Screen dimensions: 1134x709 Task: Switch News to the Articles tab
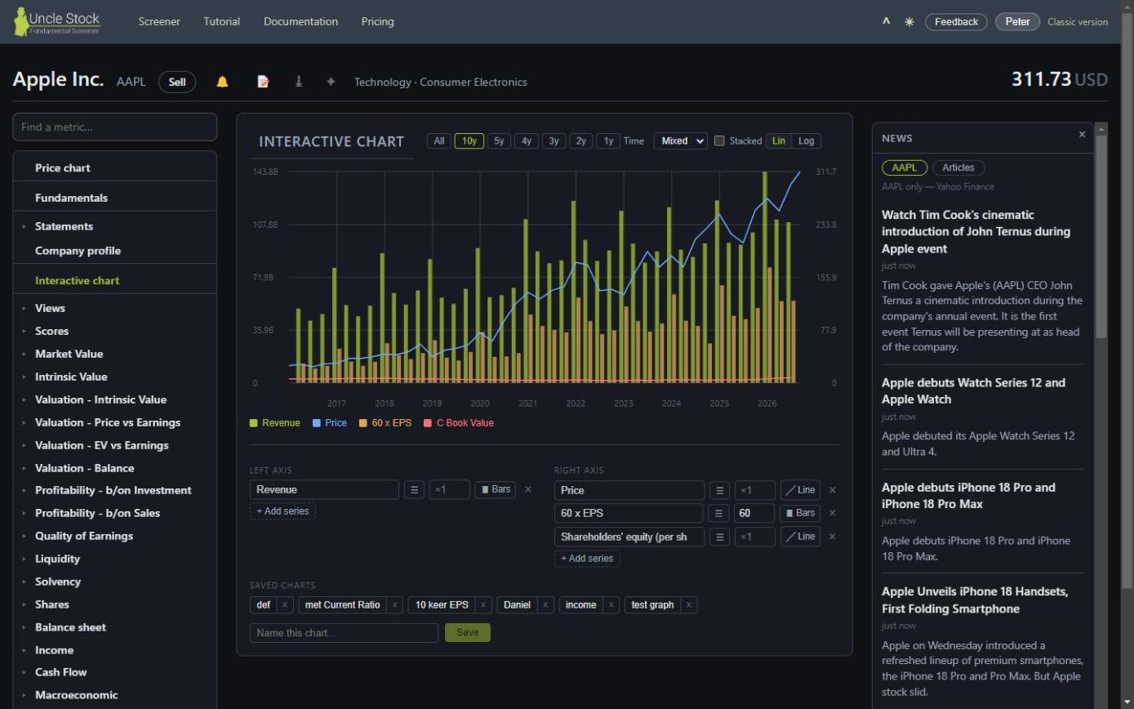(x=958, y=167)
